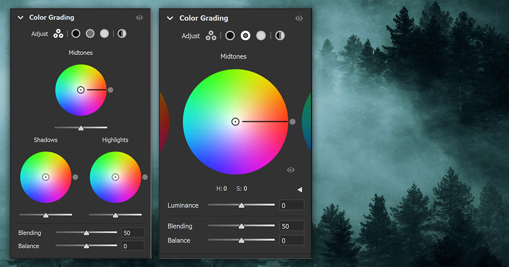Click the "Shadows" label text

(46, 140)
